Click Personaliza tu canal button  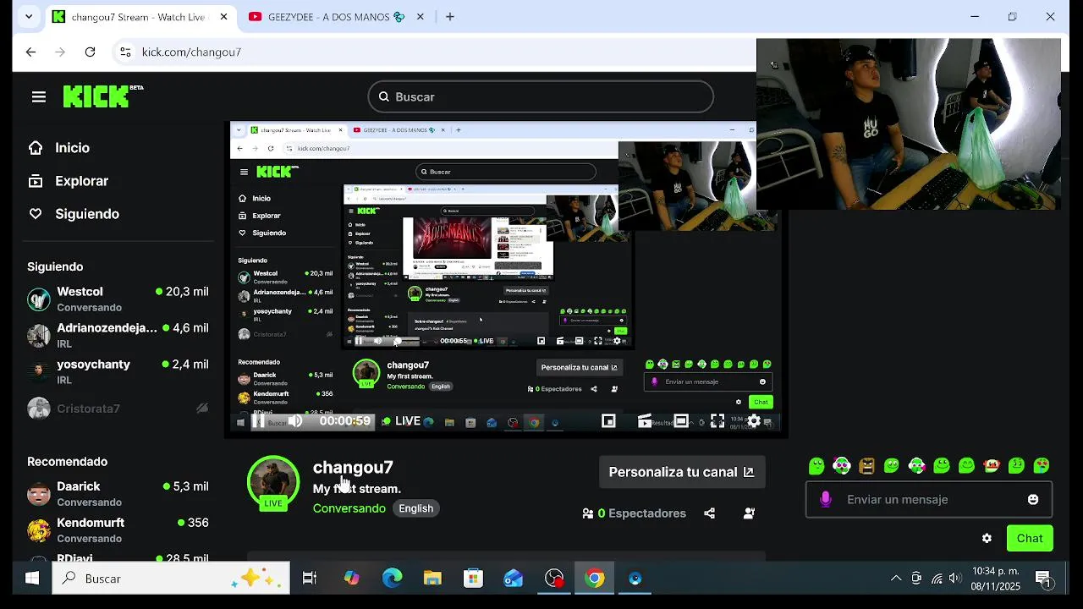pos(682,472)
